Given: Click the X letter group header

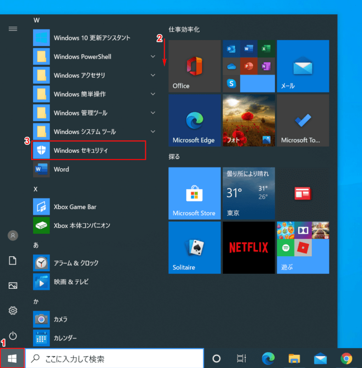Looking at the screenshot, I should 36,189.
